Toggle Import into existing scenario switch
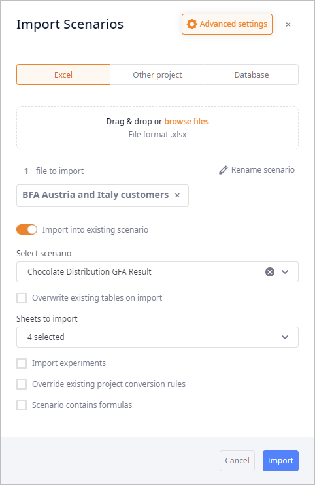 tap(27, 230)
